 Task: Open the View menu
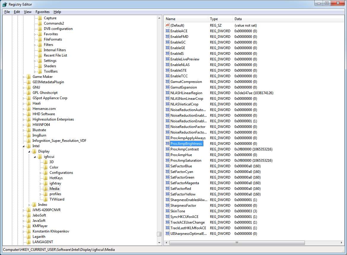tap(28, 12)
